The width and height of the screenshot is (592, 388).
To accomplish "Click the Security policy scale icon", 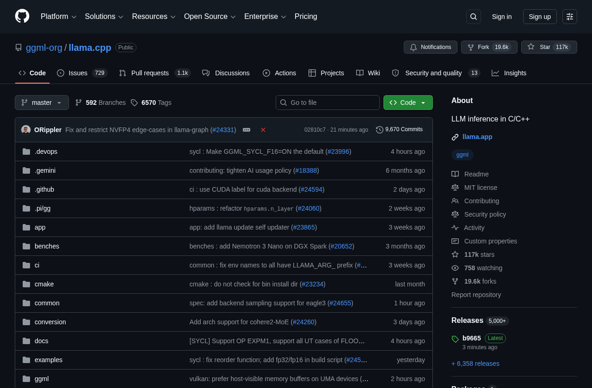I will pos(455,214).
